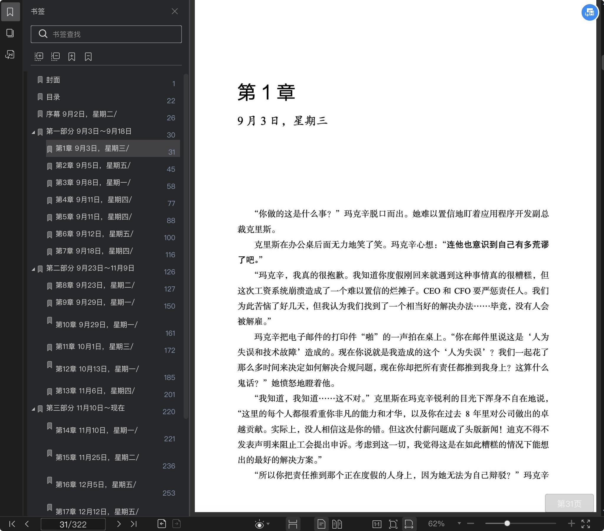The image size is (604, 531).
Task: Enter full screen mode icon
Action: 586,524
